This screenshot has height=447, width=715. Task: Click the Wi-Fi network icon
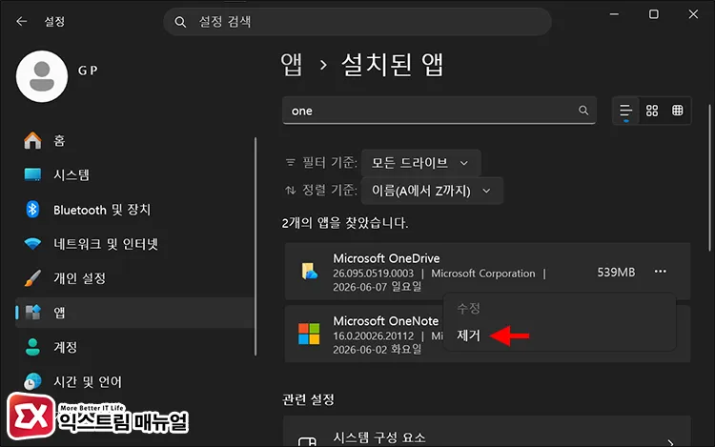(32, 244)
